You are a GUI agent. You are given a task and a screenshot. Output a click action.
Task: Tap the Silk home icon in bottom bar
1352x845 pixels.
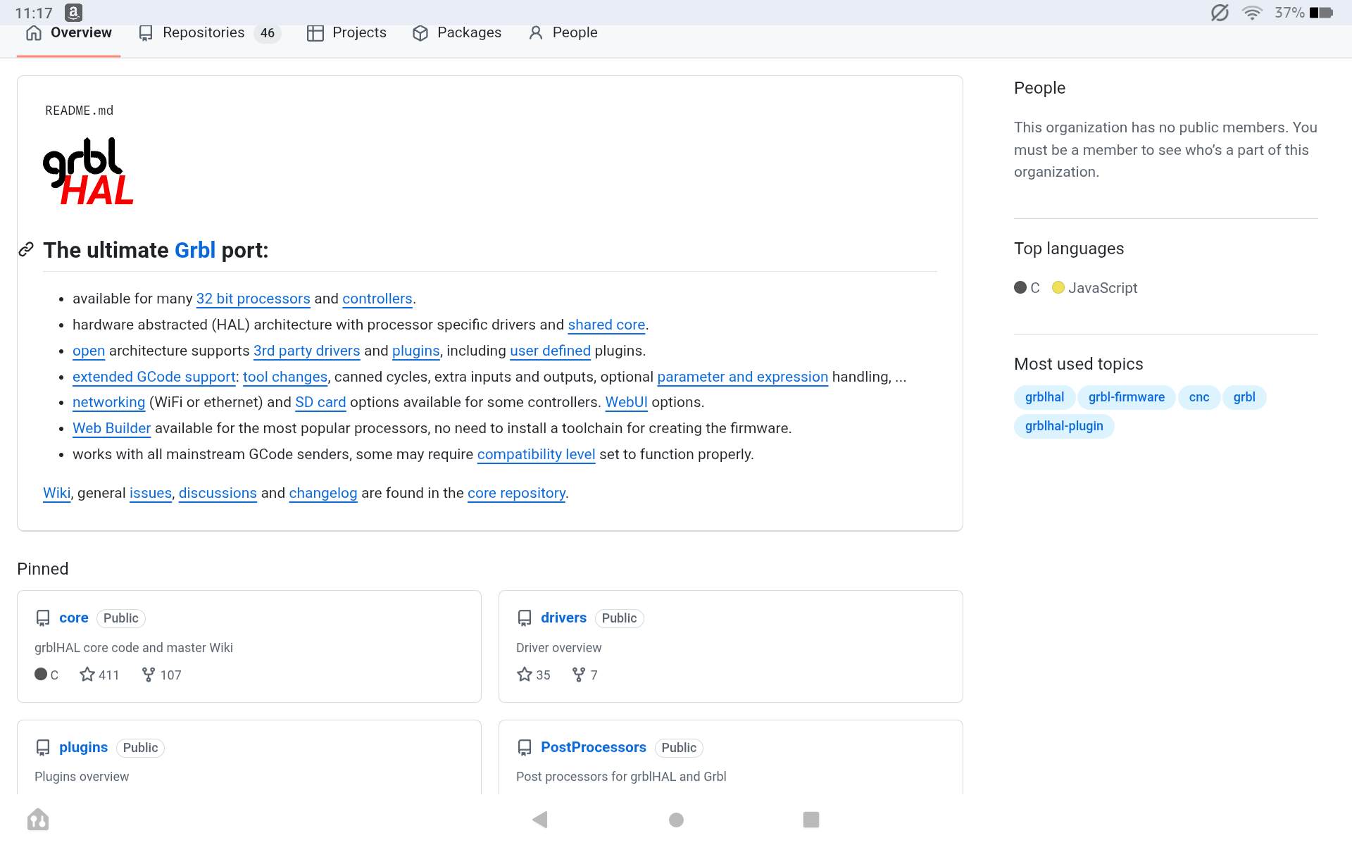coord(38,819)
